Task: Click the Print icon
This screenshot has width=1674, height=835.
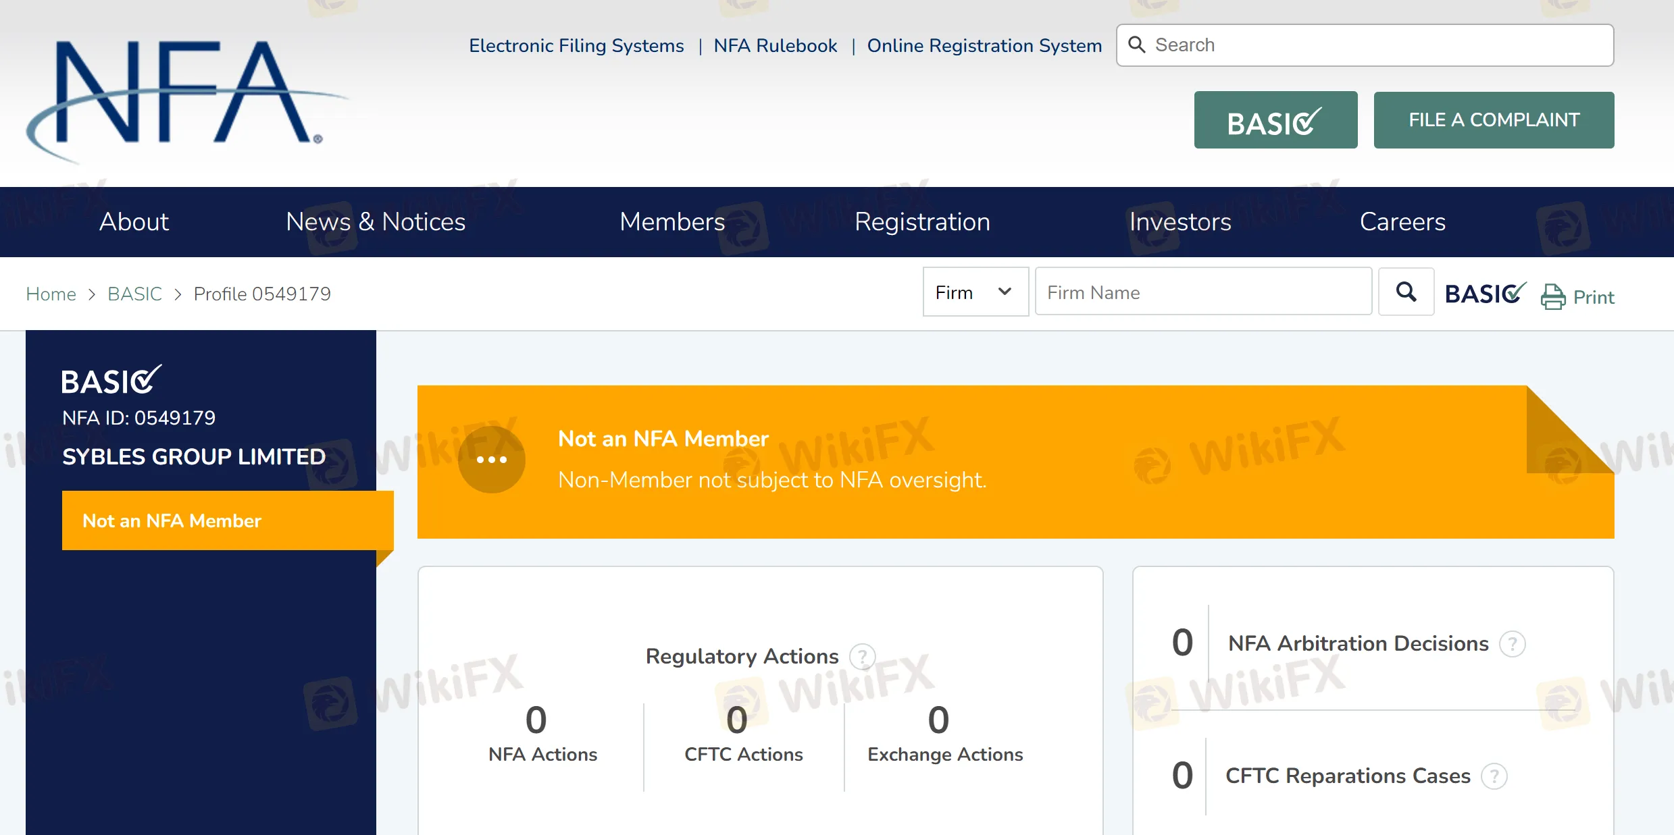Action: pyautogui.click(x=1554, y=296)
